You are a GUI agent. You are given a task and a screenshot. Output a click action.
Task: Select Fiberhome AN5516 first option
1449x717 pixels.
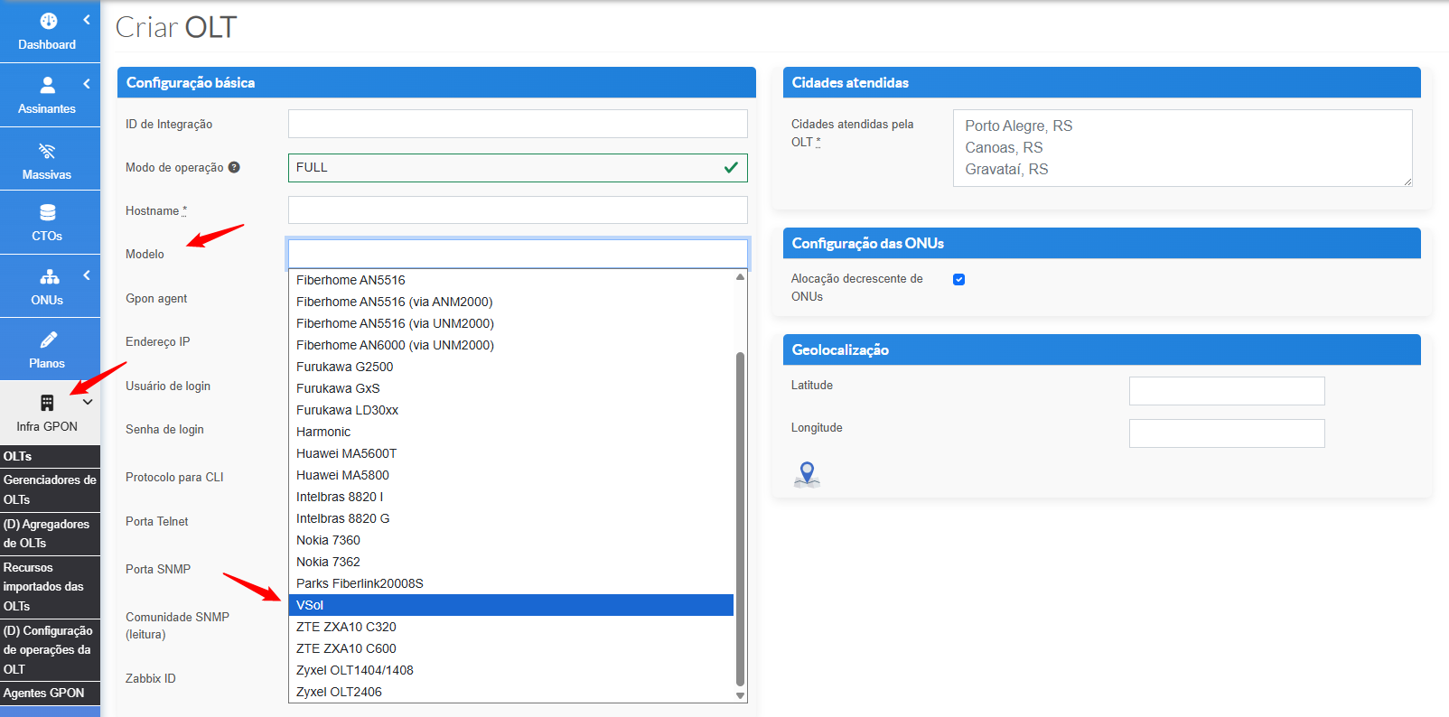511,280
